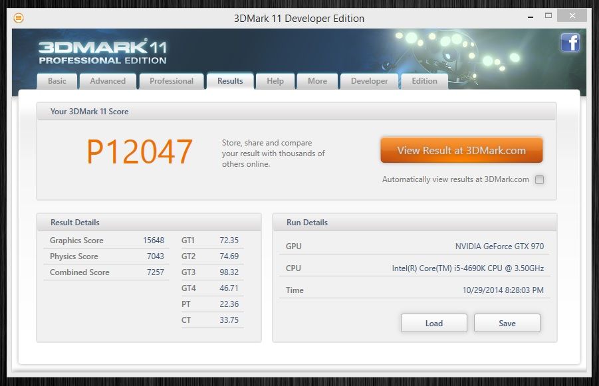This screenshot has height=386, width=599.
Task: Switch to the Advanced tab
Action: point(108,81)
